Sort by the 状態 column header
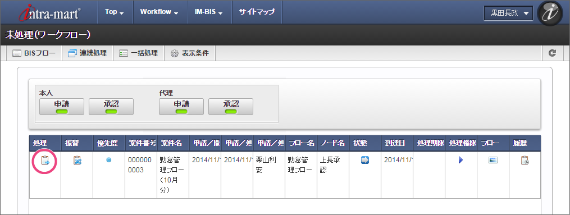 (x=365, y=144)
